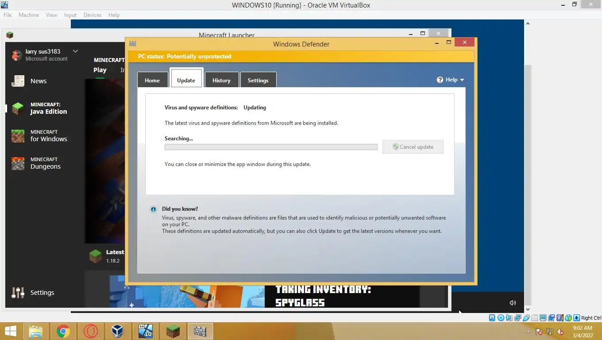Click the VirtualBox USB status icon
Viewport: 602px width, 340px height.
point(526,318)
